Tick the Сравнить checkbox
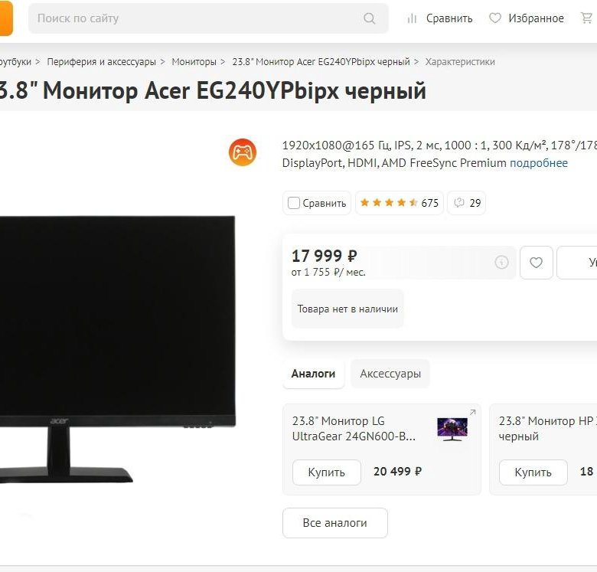This screenshot has width=597, height=572. click(294, 203)
